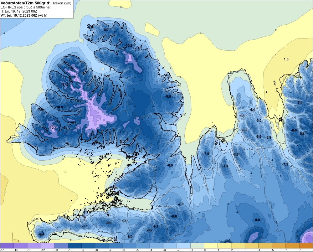Click the -8.9 temperature label
This screenshot has width=313, height=252.
(257, 220)
